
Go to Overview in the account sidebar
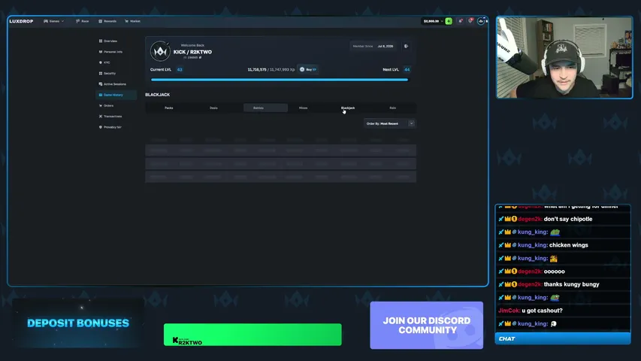(108, 41)
